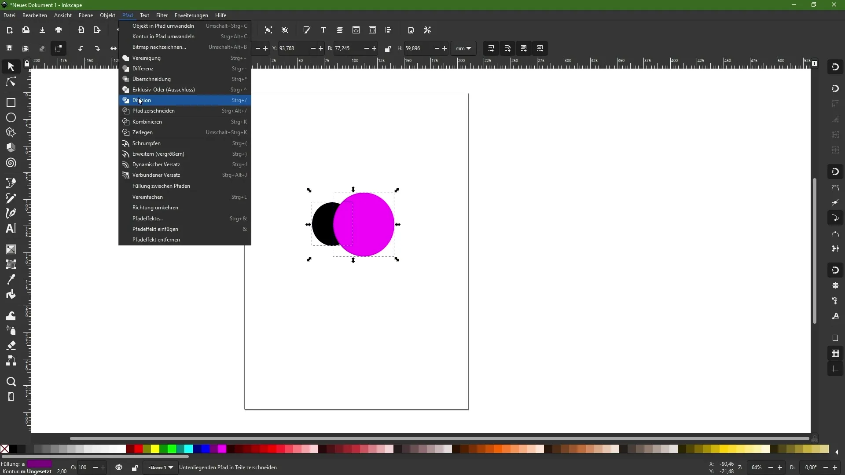Toggle the layer lock in status bar
This screenshot has height=475, width=845.
pos(135,468)
